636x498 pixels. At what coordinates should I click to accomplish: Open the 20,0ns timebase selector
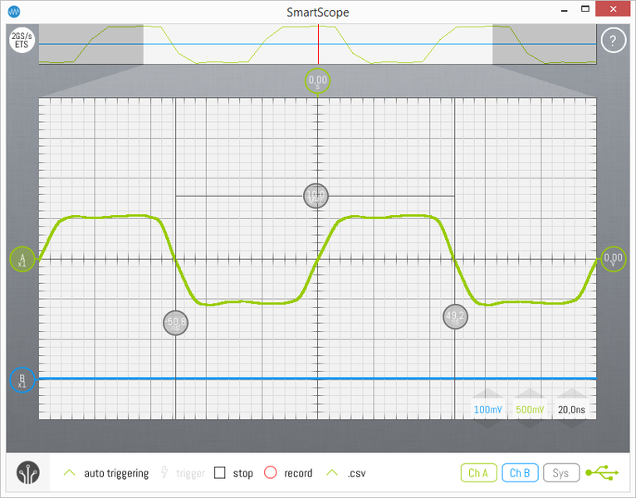pos(571,409)
